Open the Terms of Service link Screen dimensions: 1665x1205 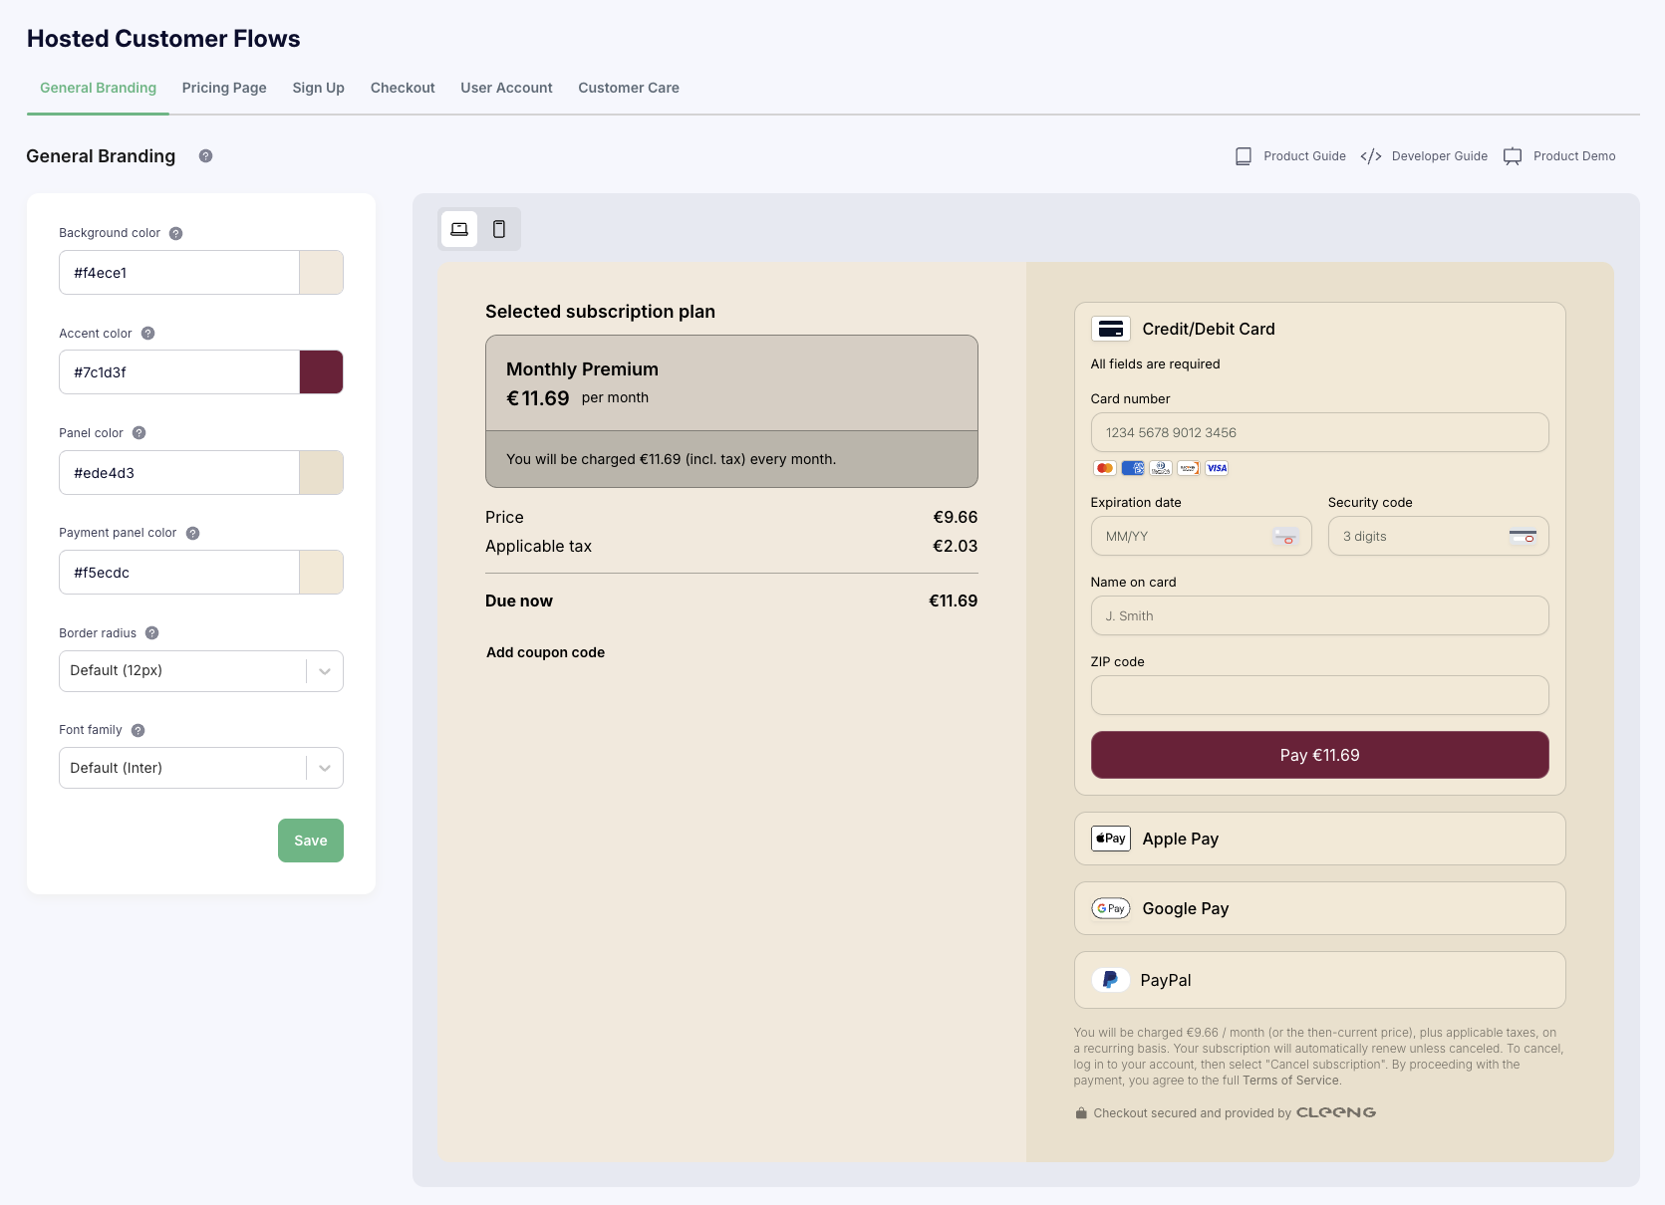[x=1290, y=1081]
